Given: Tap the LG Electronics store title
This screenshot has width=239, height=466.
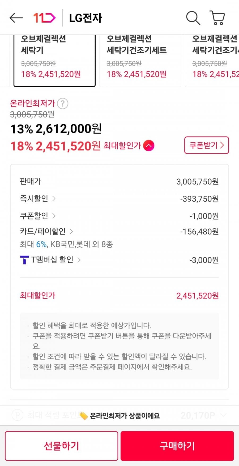Looking at the screenshot, I should [86, 18].
